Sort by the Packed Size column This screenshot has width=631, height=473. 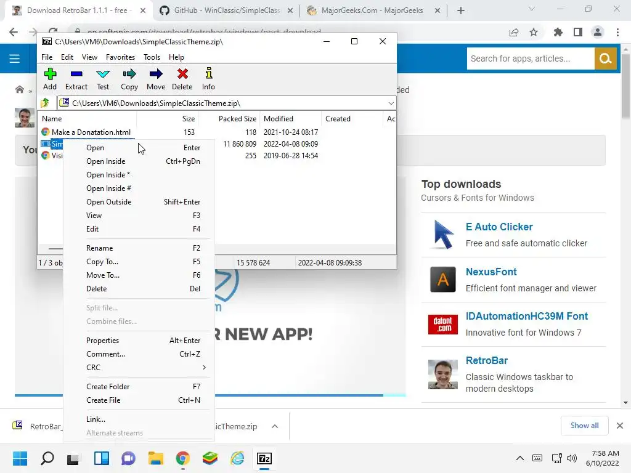pos(229,119)
